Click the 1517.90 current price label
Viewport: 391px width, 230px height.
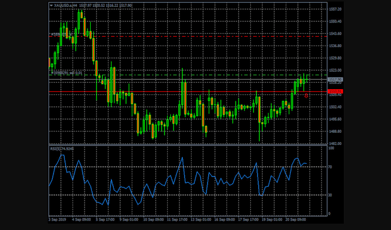coord(335,79)
